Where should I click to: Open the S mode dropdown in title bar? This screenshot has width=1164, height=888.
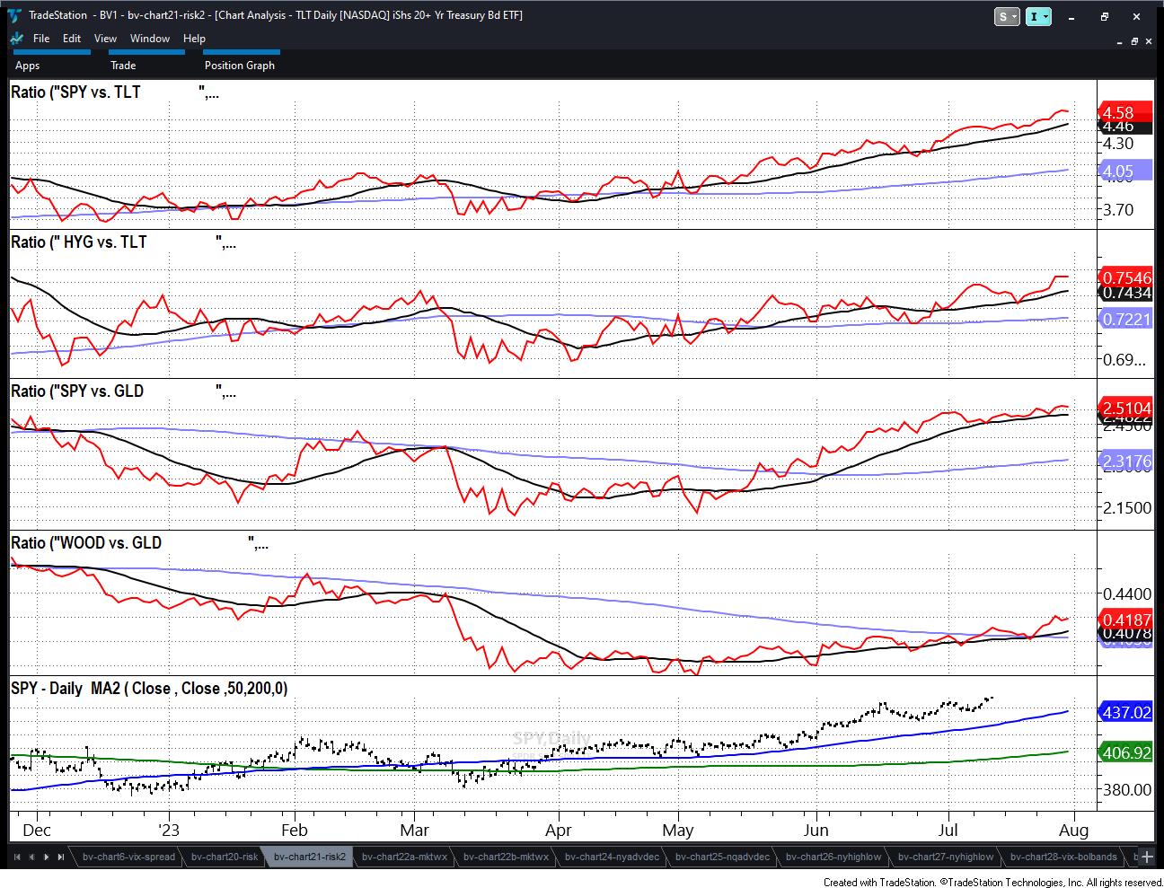click(x=1007, y=16)
